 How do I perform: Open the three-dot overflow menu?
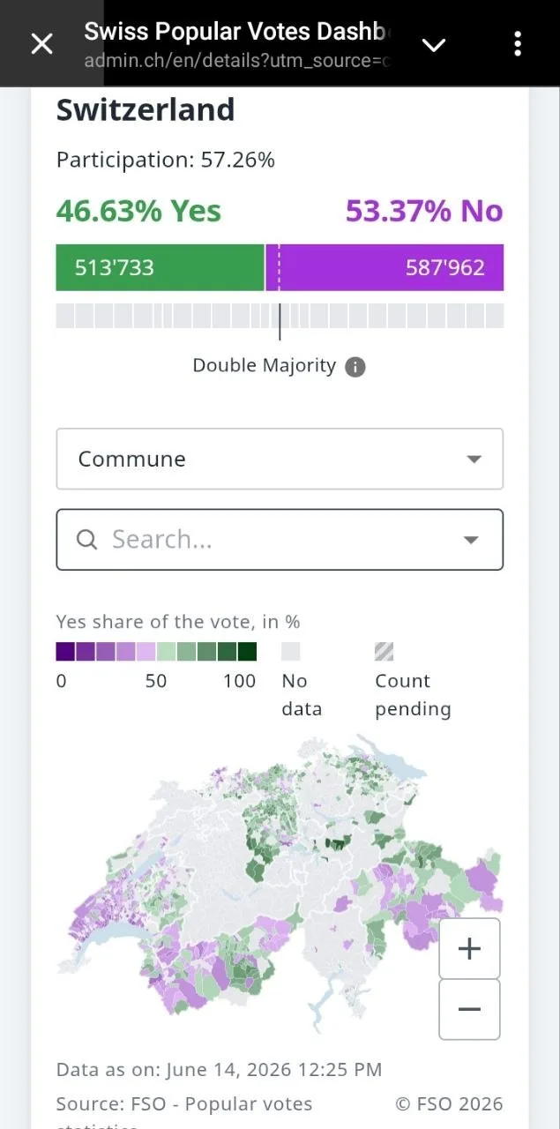[518, 43]
